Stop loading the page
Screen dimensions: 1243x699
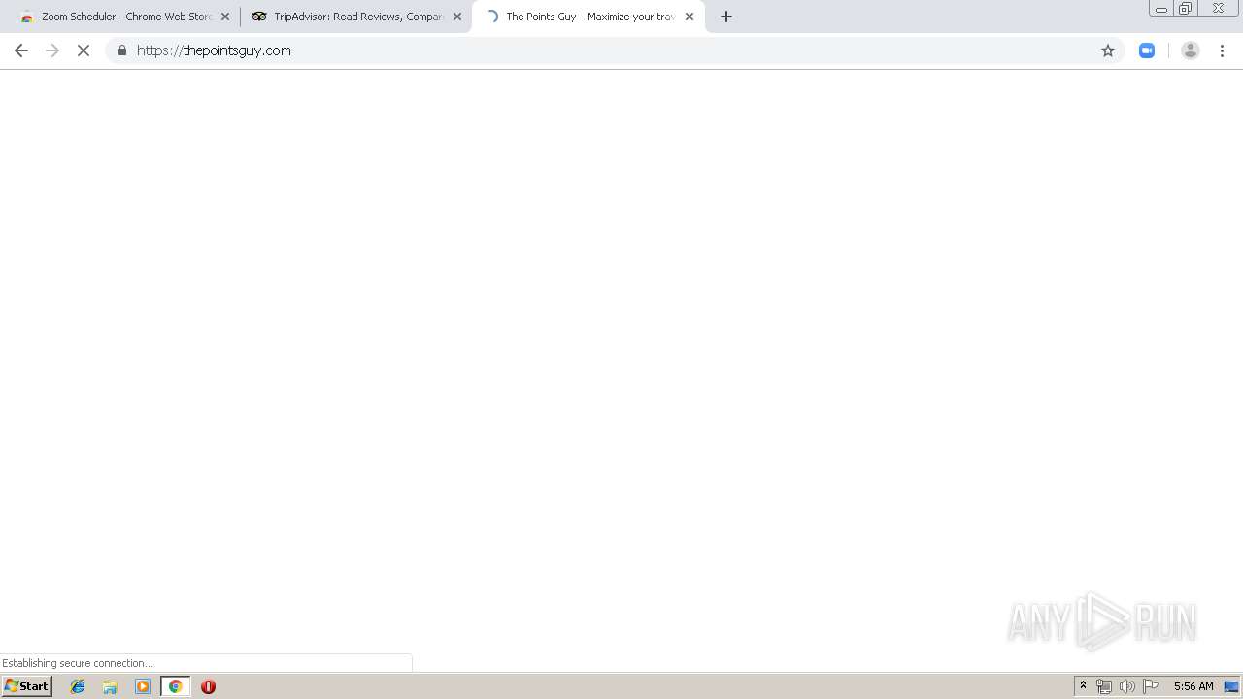coord(84,50)
